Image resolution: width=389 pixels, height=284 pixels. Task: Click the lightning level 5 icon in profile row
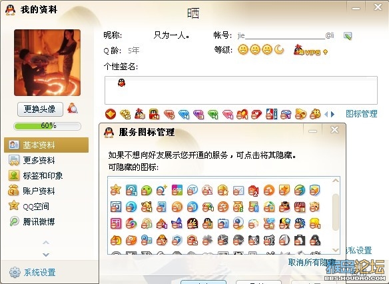point(125,114)
